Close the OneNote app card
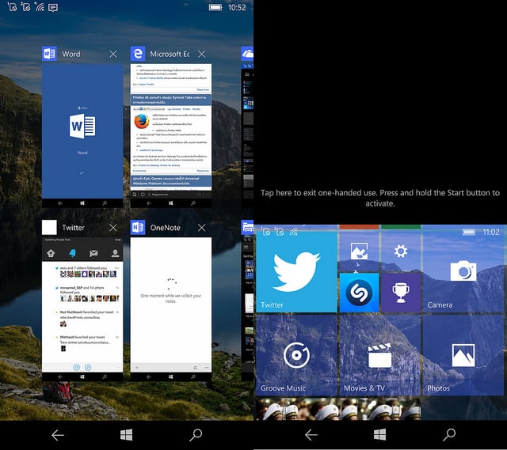 202,228
